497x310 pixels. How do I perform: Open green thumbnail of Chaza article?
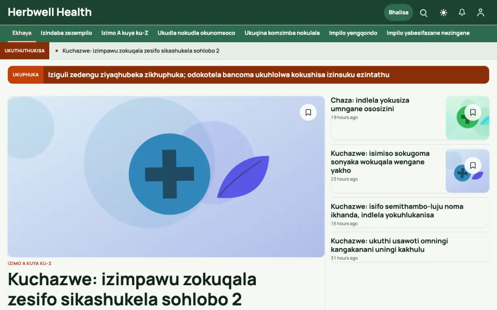[467, 118]
